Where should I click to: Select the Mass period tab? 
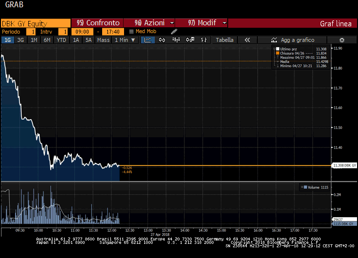coord(104,40)
